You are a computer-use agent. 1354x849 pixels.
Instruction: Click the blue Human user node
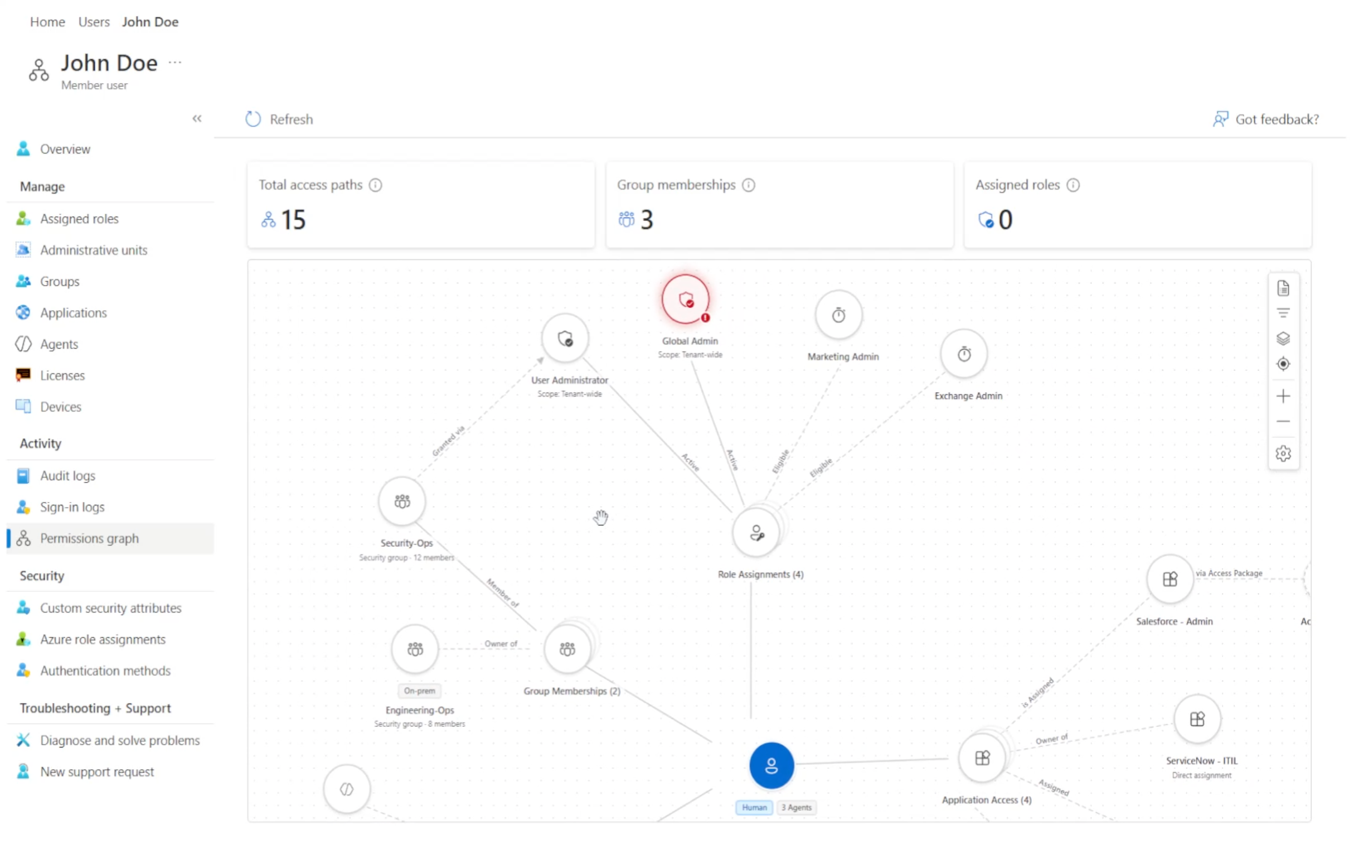(x=771, y=765)
